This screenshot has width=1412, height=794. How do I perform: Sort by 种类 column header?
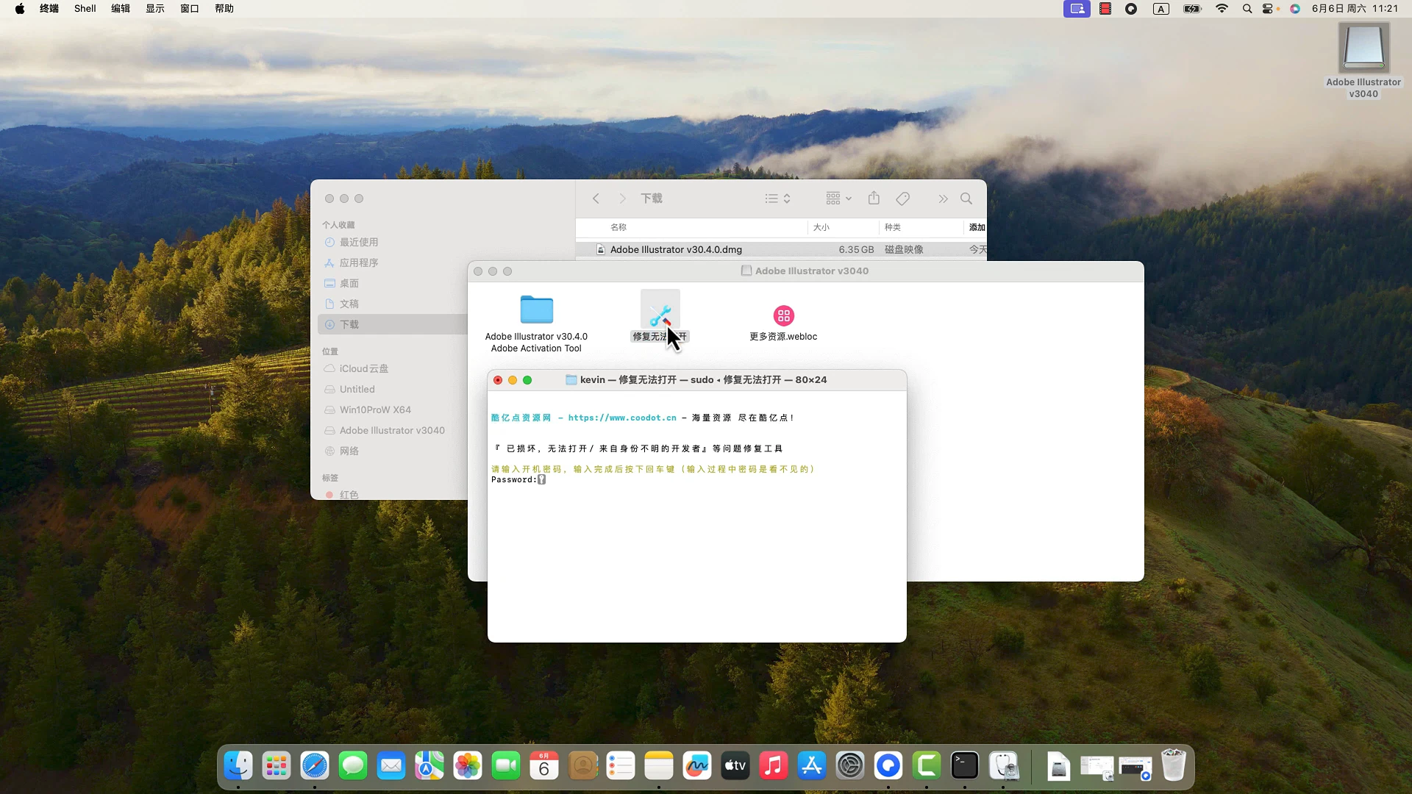pyautogui.click(x=893, y=227)
